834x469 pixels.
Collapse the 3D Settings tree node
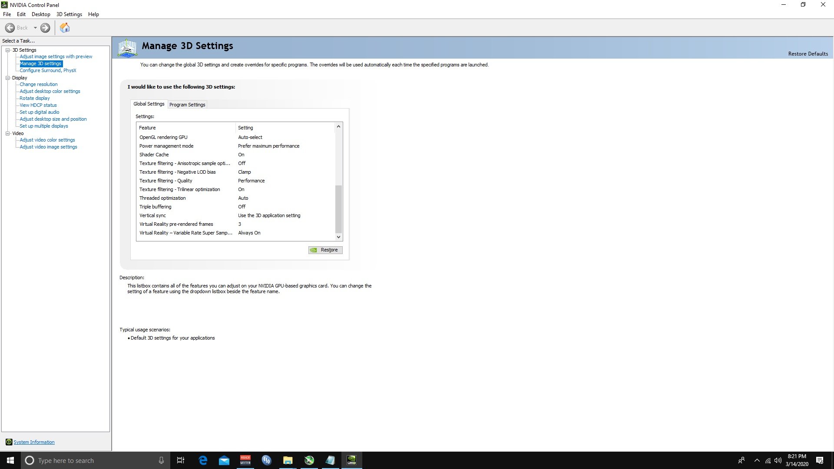7,50
